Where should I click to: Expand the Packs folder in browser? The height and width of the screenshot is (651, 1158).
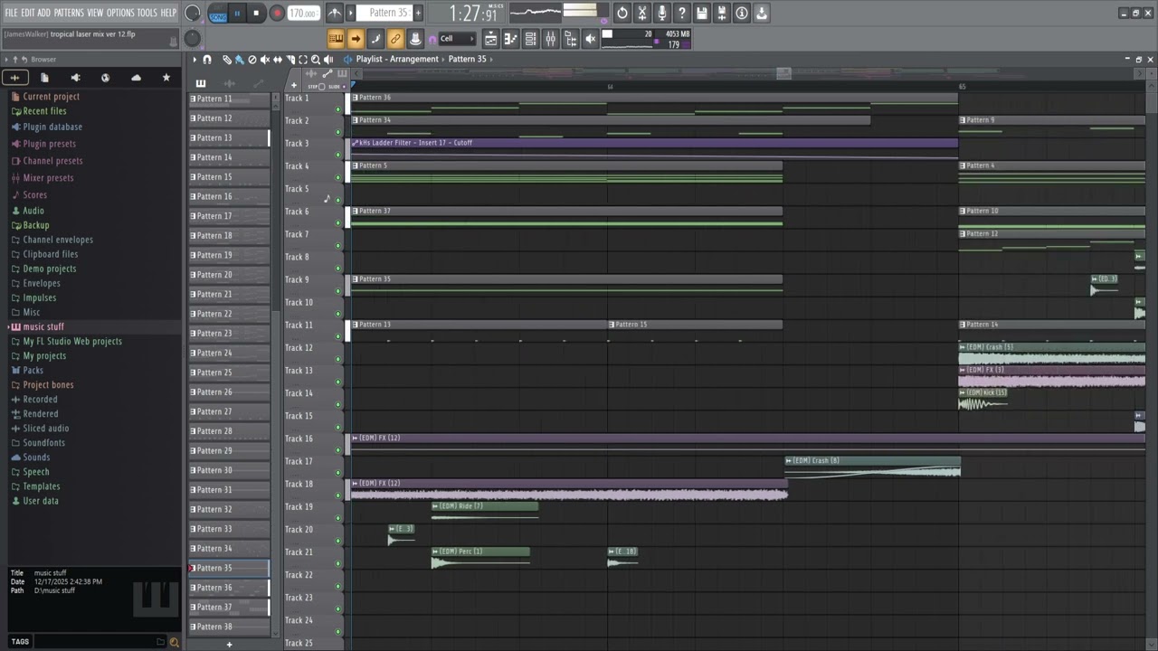pyautogui.click(x=33, y=371)
